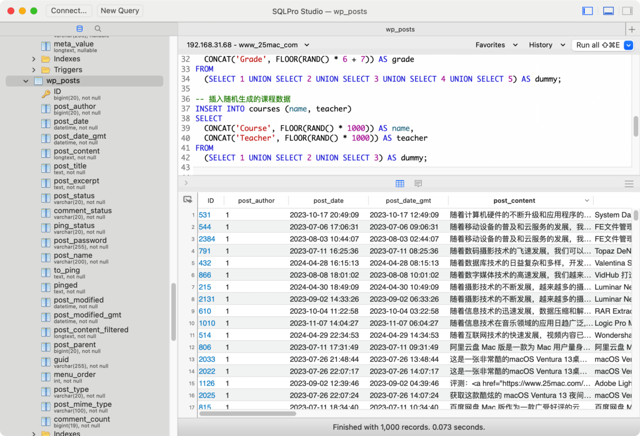The width and height of the screenshot is (640, 436).
Task: Sort results by the post_date column header
Action: [x=329, y=201]
